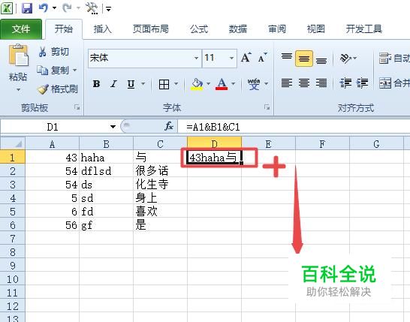
Task: Decrease font size with small A
Action: pos(263,58)
